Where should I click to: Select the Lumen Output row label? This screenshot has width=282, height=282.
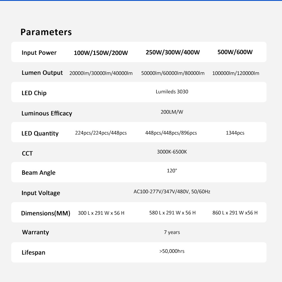tap(42, 73)
